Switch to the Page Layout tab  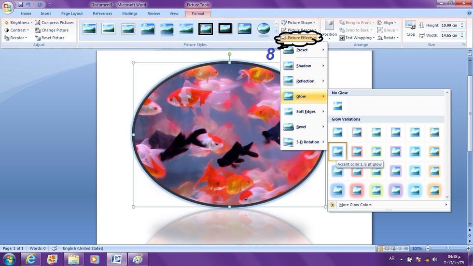click(72, 14)
